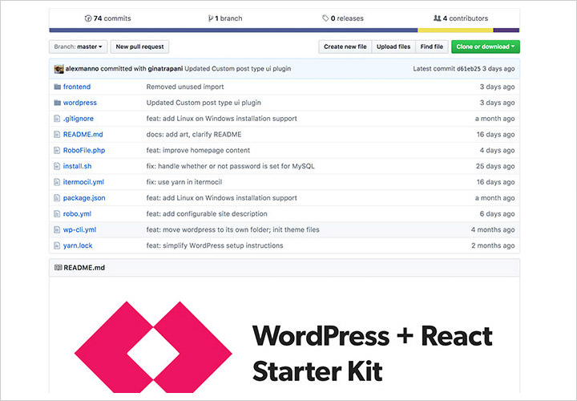Click alexmanno's avatar thumbnail
The image size is (577, 401).
(x=59, y=69)
